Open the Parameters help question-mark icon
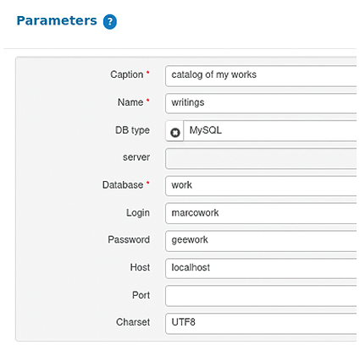 click(x=110, y=22)
